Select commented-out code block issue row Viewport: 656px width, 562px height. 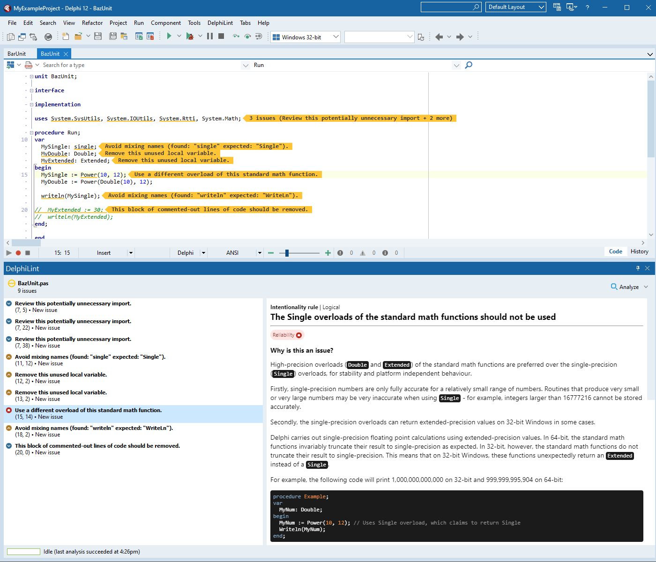click(x=134, y=450)
